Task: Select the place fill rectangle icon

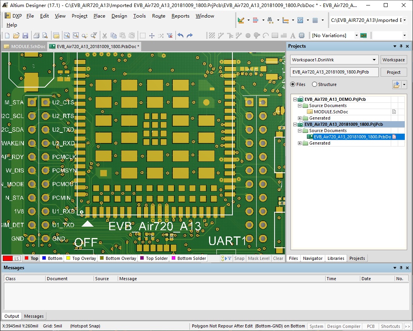Action: 275,36
